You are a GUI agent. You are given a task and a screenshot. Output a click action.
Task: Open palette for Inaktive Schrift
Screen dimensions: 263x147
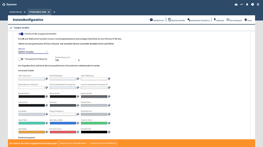tap(109, 96)
